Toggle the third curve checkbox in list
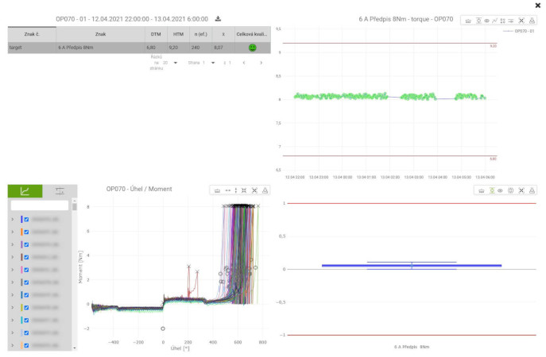The image size is (546, 357). pyautogui.click(x=26, y=244)
